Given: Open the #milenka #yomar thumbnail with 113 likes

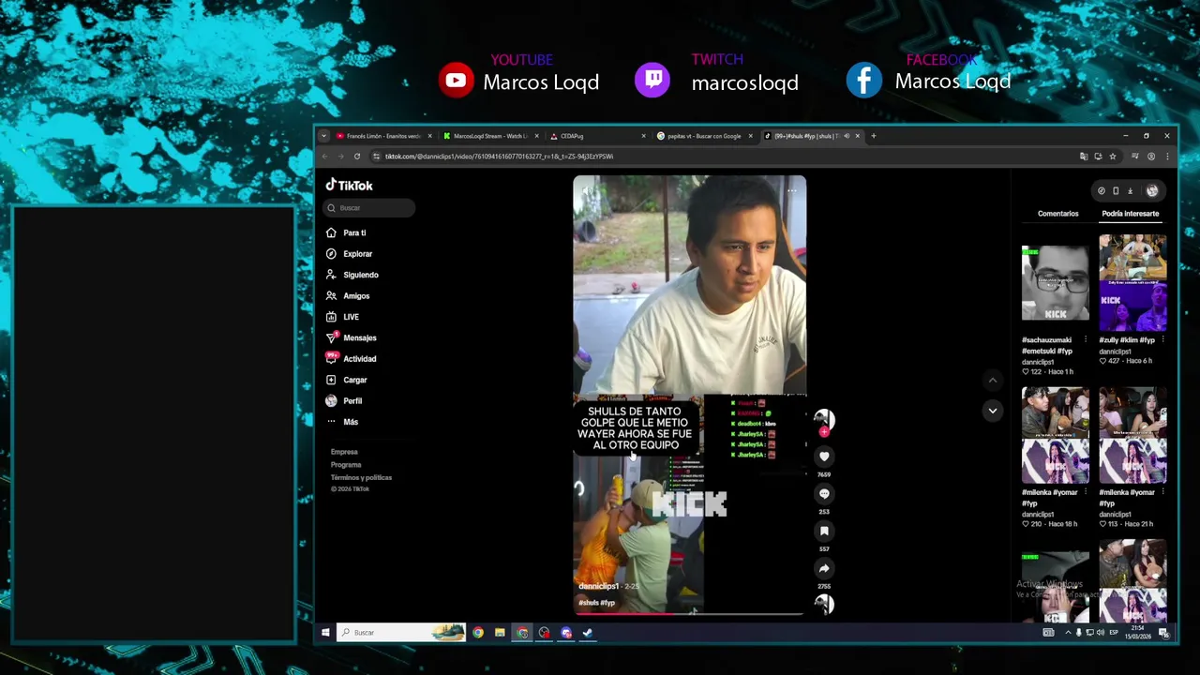Looking at the screenshot, I should [1132, 437].
